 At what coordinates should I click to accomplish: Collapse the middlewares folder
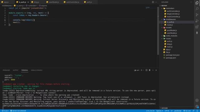point(162,19)
